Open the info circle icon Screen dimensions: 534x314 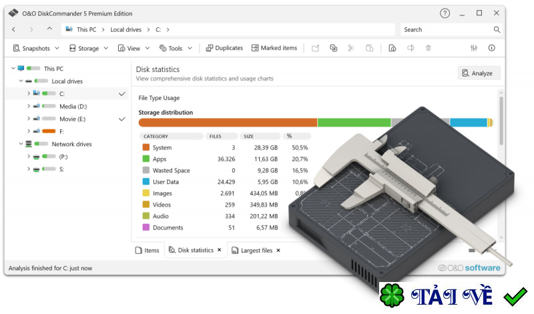[x=491, y=48]
